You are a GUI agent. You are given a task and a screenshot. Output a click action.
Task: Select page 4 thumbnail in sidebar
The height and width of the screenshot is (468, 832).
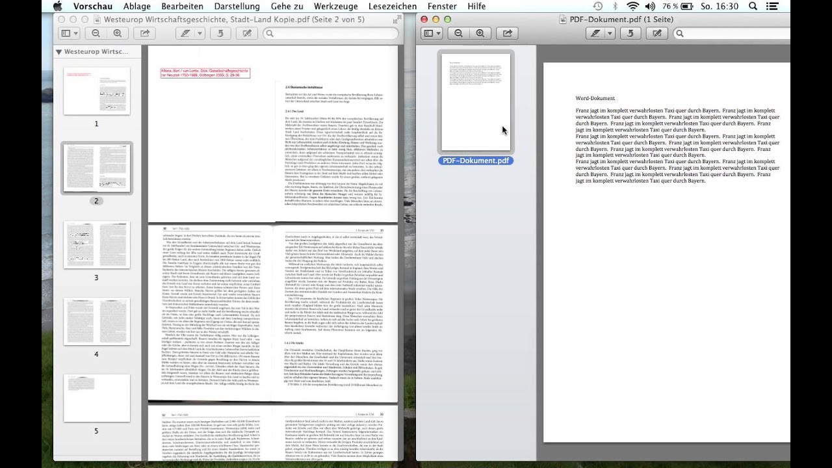coord(97,322)
